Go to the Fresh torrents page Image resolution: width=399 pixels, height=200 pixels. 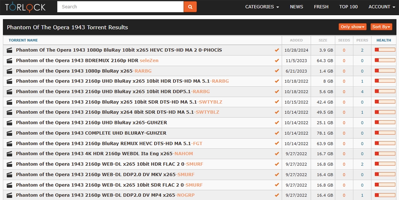321,7
